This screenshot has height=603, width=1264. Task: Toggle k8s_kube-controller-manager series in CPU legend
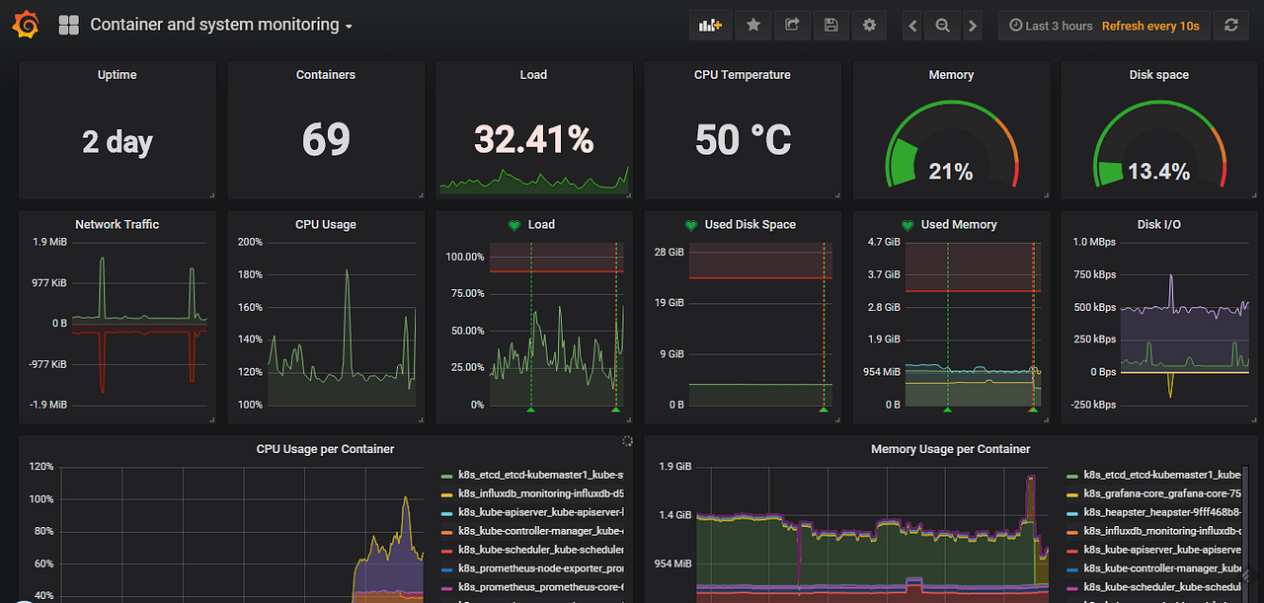coord(539,531)
